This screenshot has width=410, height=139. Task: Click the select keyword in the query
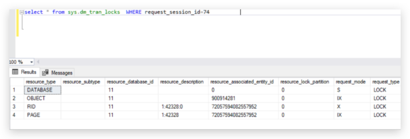tap(33, 12)
